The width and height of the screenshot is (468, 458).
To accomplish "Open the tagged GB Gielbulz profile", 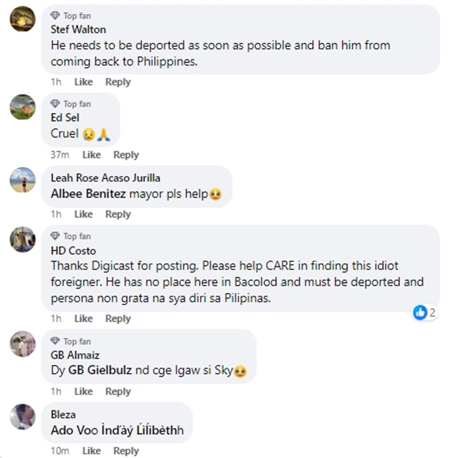I will [100, 369].
